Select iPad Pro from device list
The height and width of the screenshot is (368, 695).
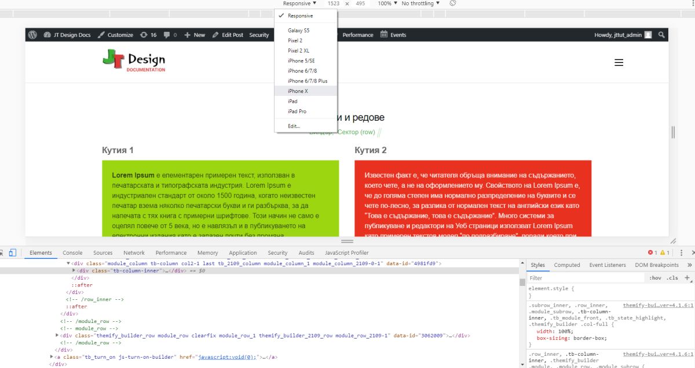[x=306, y=111]
